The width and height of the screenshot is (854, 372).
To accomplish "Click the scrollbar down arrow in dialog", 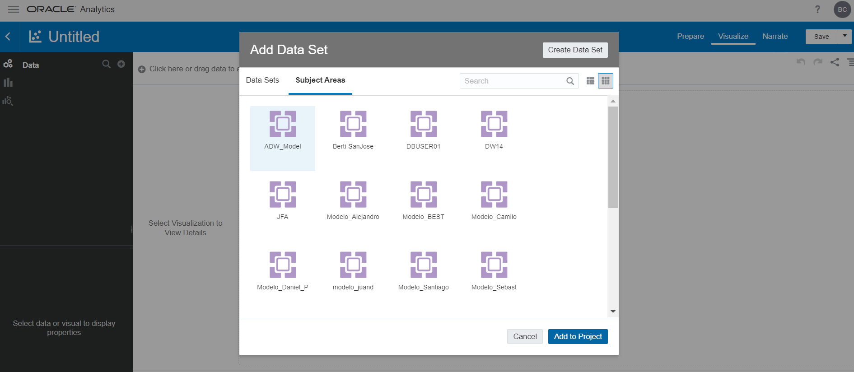I will tap(613, 311).
